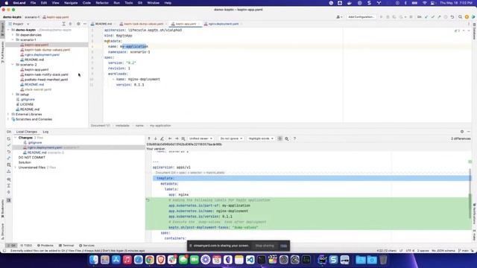Click Git panel settings gear icon
477x268 pixels.
462,132
